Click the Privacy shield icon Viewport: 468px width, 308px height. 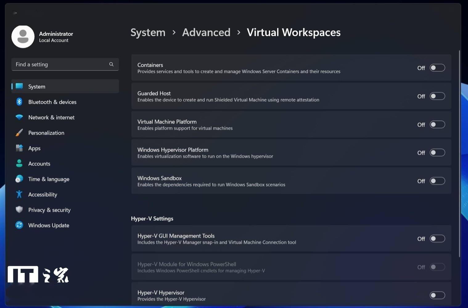(x=19, y=209)
